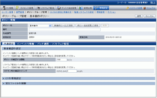This screenshot has height=98, width=157.
Task: Open the PC情報 tab
Action: [x=8, y=8]
